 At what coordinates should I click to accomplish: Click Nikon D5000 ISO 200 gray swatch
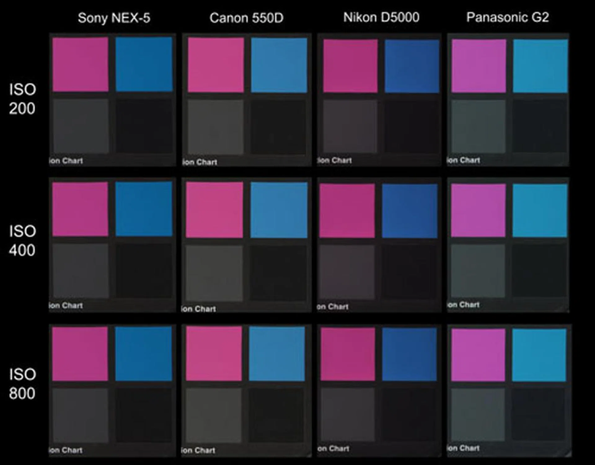350,126
